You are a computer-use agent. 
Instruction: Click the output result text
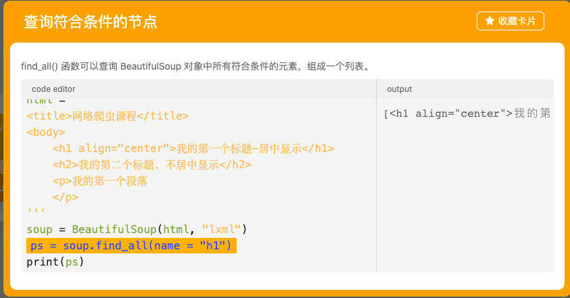tap(467, 113)
